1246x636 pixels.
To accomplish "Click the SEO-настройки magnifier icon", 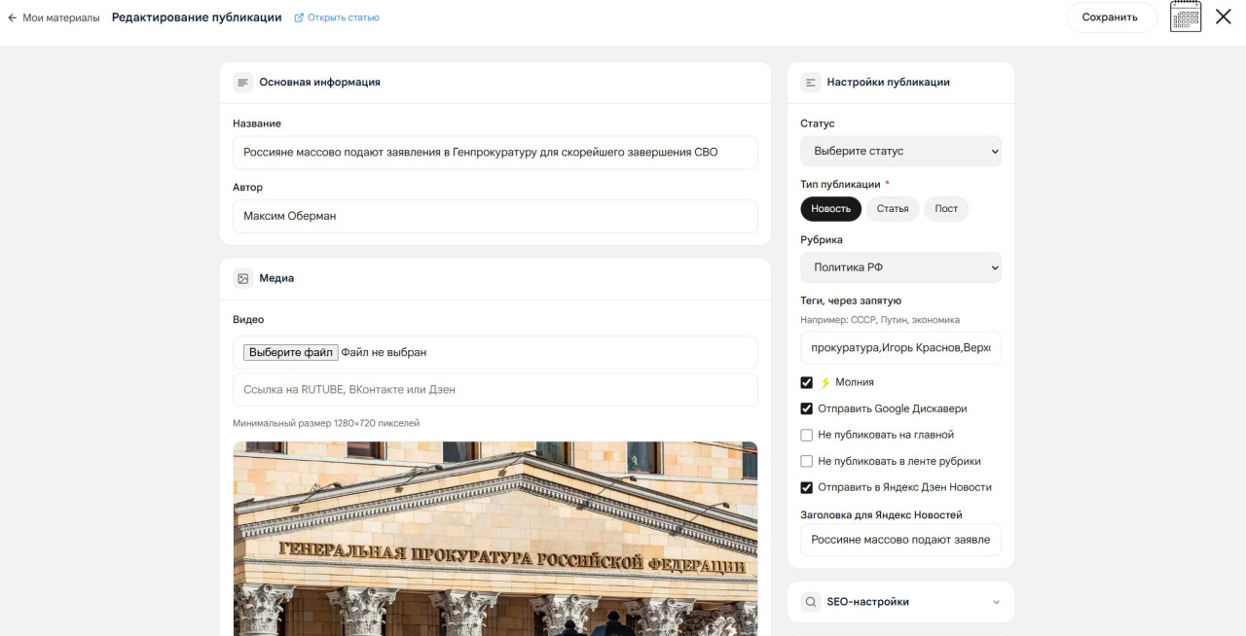I will click(x=811, y=602).
